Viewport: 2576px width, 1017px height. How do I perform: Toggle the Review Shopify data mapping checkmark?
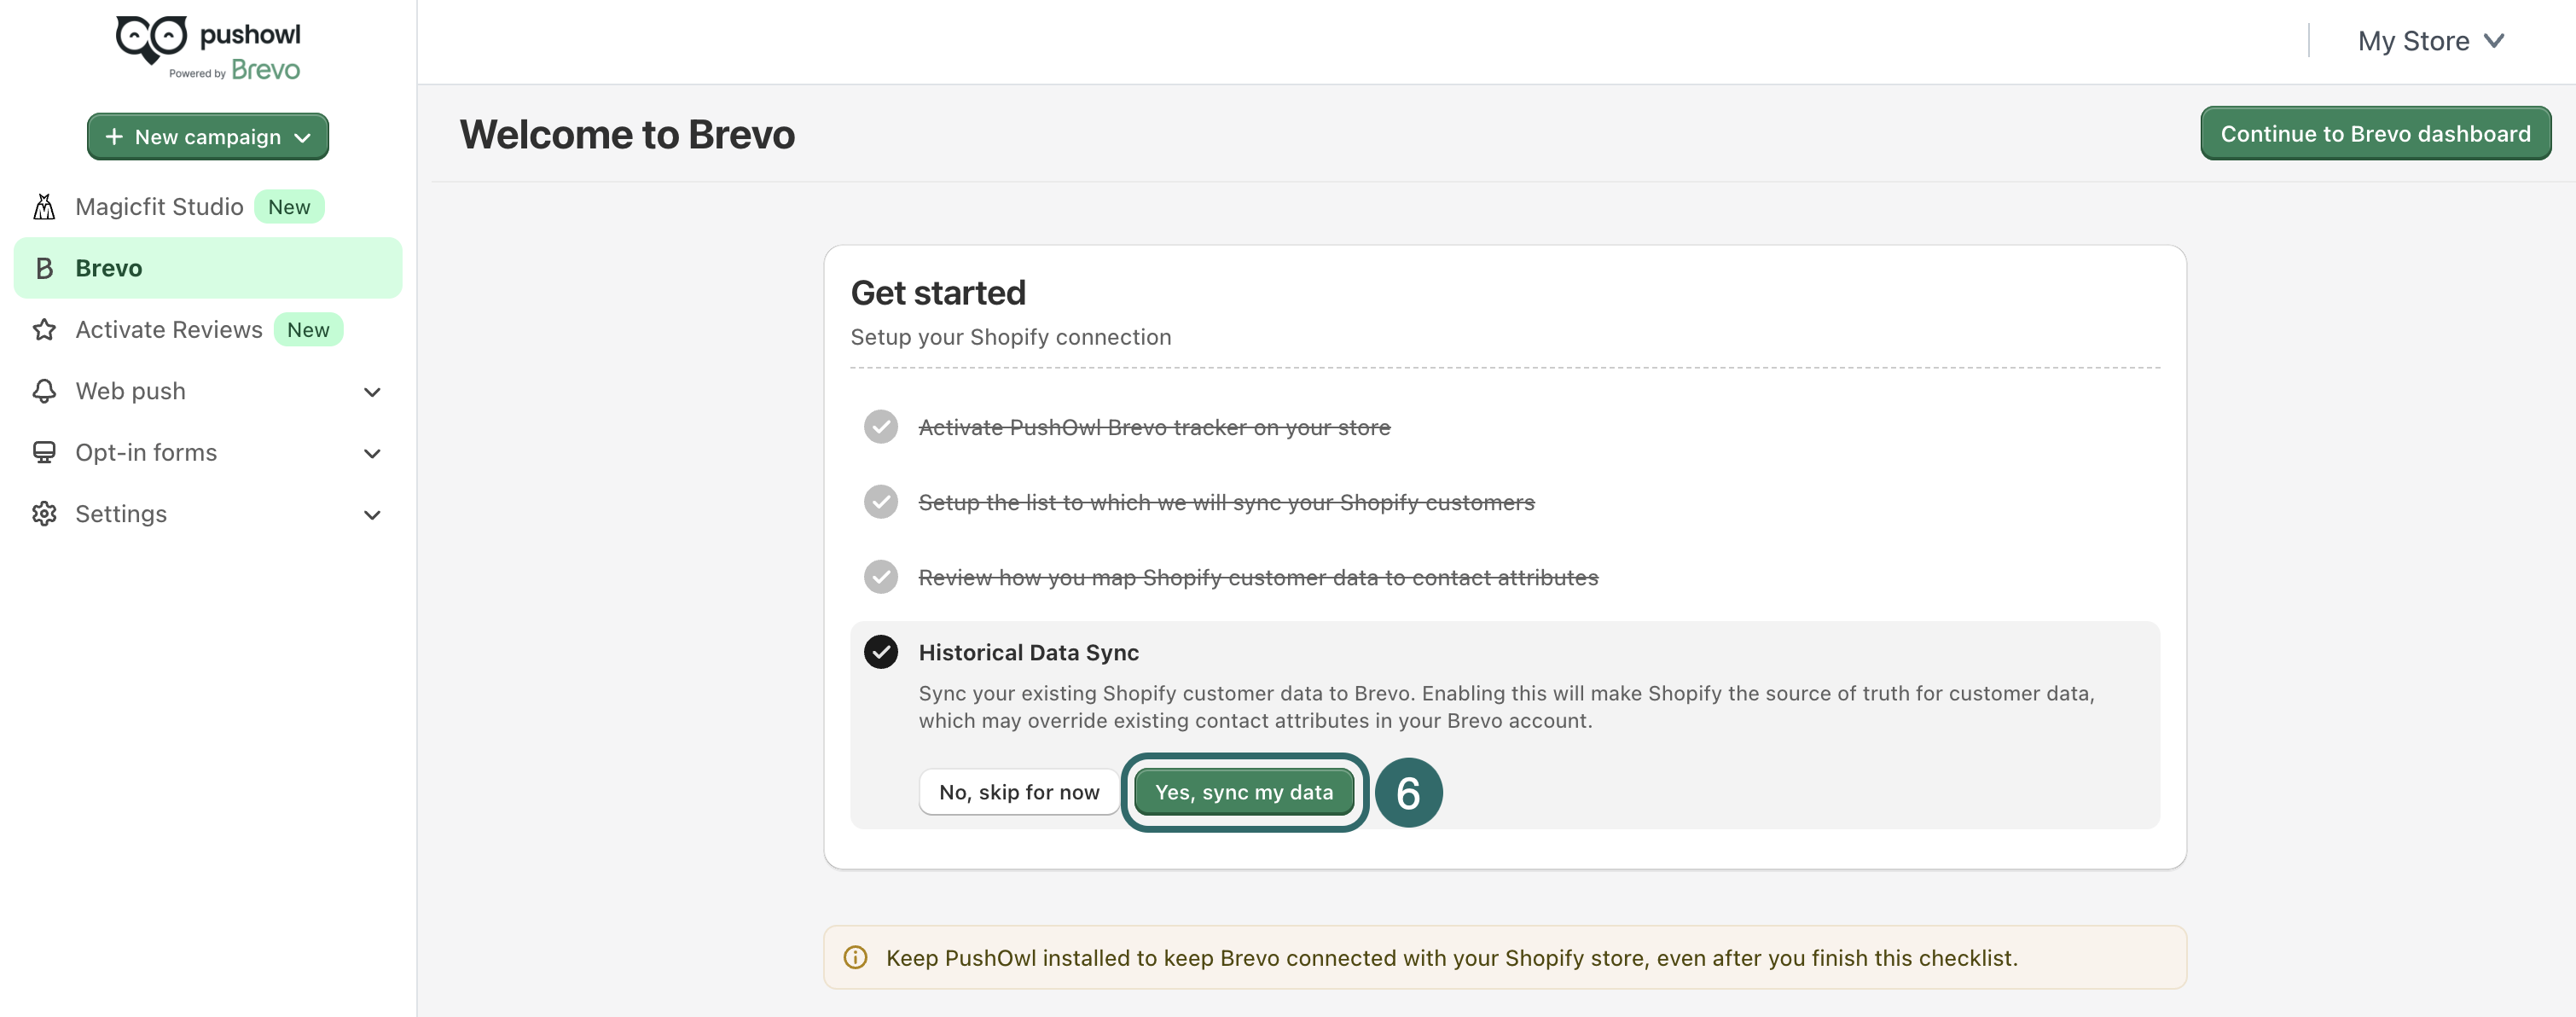coord(880,577)
